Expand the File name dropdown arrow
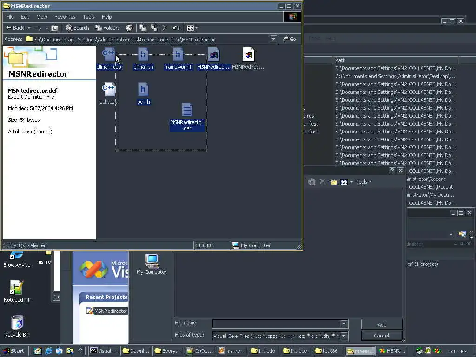Screen dimensions: 476x357 pyautogui.click(x=344, y=324)
